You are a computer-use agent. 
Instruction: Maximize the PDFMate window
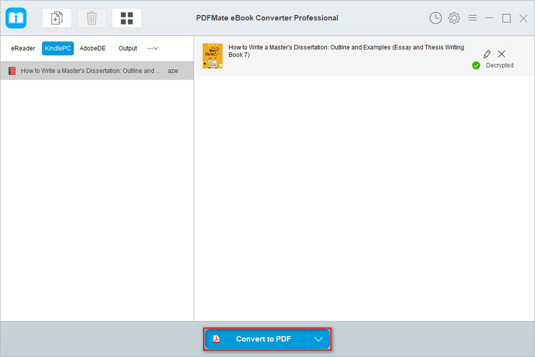pos(507,18)
